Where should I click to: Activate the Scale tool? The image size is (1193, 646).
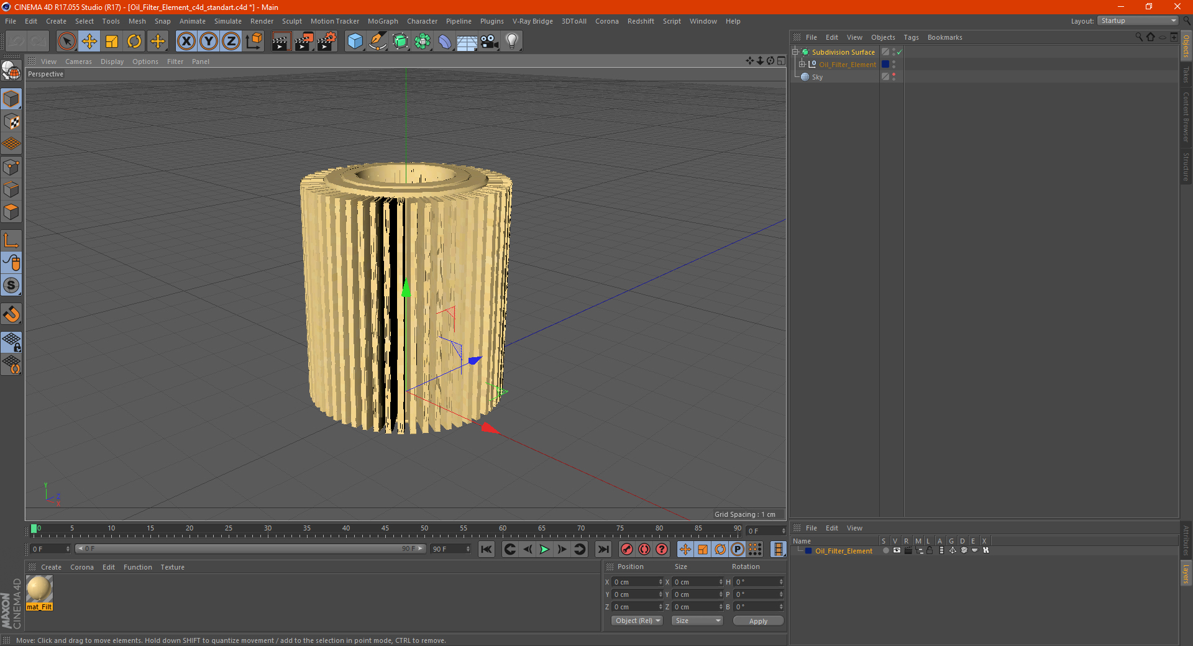[x=112, y=42]
